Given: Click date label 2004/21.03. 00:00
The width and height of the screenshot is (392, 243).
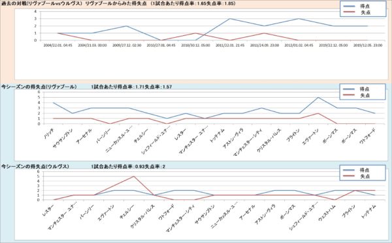Looking at the screenshot, I should pyautogui.click(x=92, y=46).
